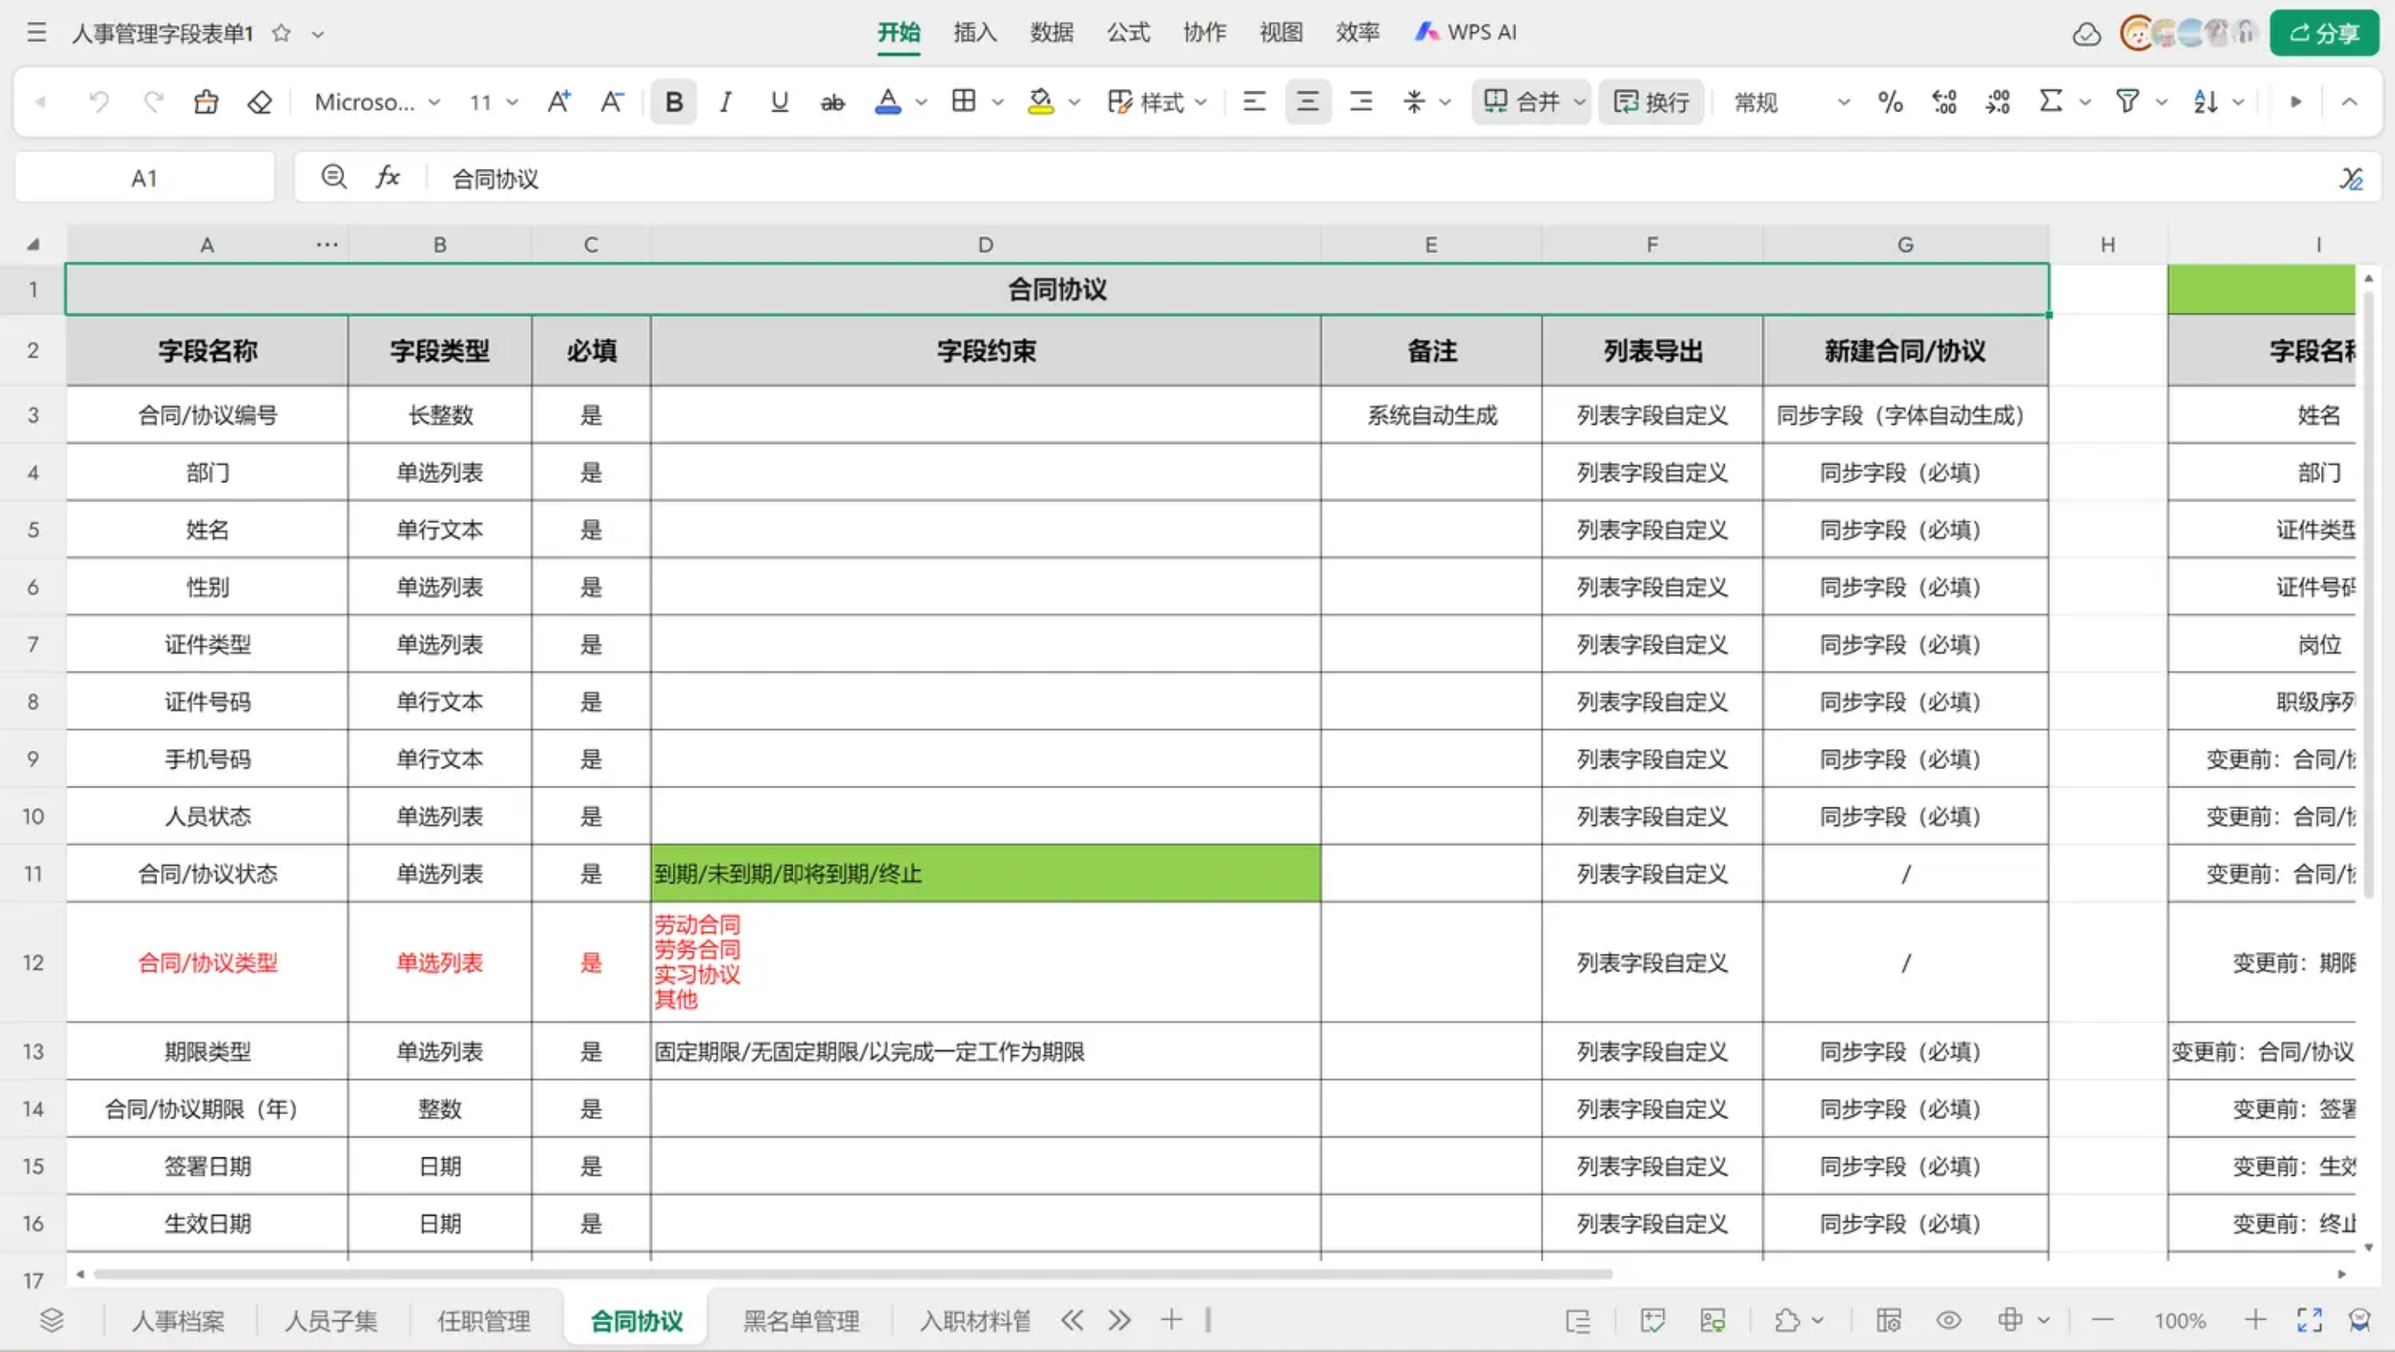Toggle bold formatting
This screenshot has height=1352, width=2395.
tap(674, 101)
